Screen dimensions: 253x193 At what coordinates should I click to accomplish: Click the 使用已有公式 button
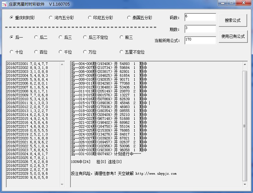click(233, 36)
